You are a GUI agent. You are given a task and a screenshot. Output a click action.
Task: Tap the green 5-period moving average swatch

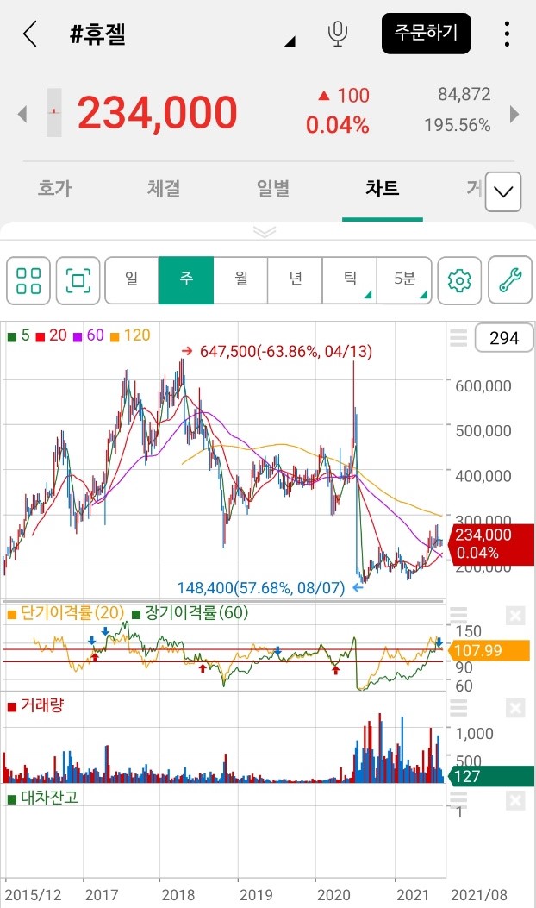tap(11, 337)
